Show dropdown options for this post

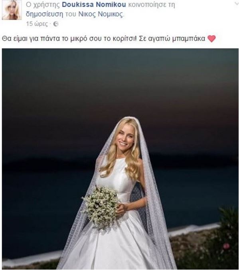pyautogui.click(x=237, y=4)
